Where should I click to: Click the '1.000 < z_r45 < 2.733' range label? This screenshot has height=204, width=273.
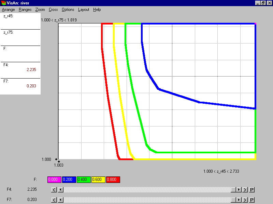[x=221, y=171]
